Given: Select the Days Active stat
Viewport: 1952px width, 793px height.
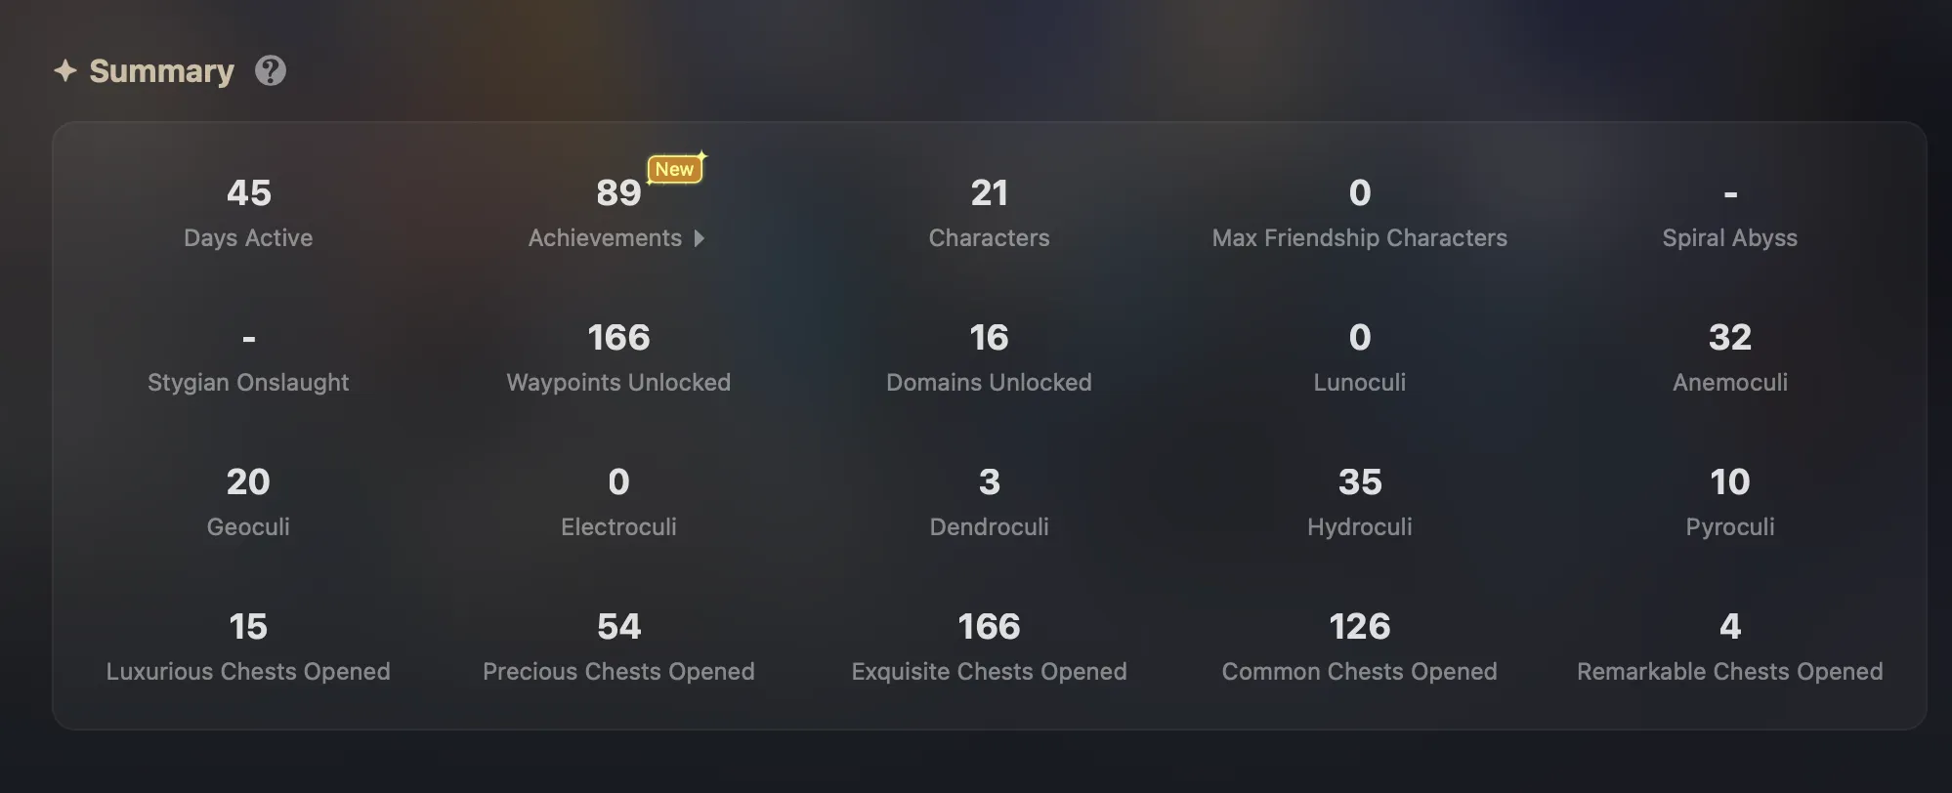Looking at the screenshot, I should (x=248, y=214).
